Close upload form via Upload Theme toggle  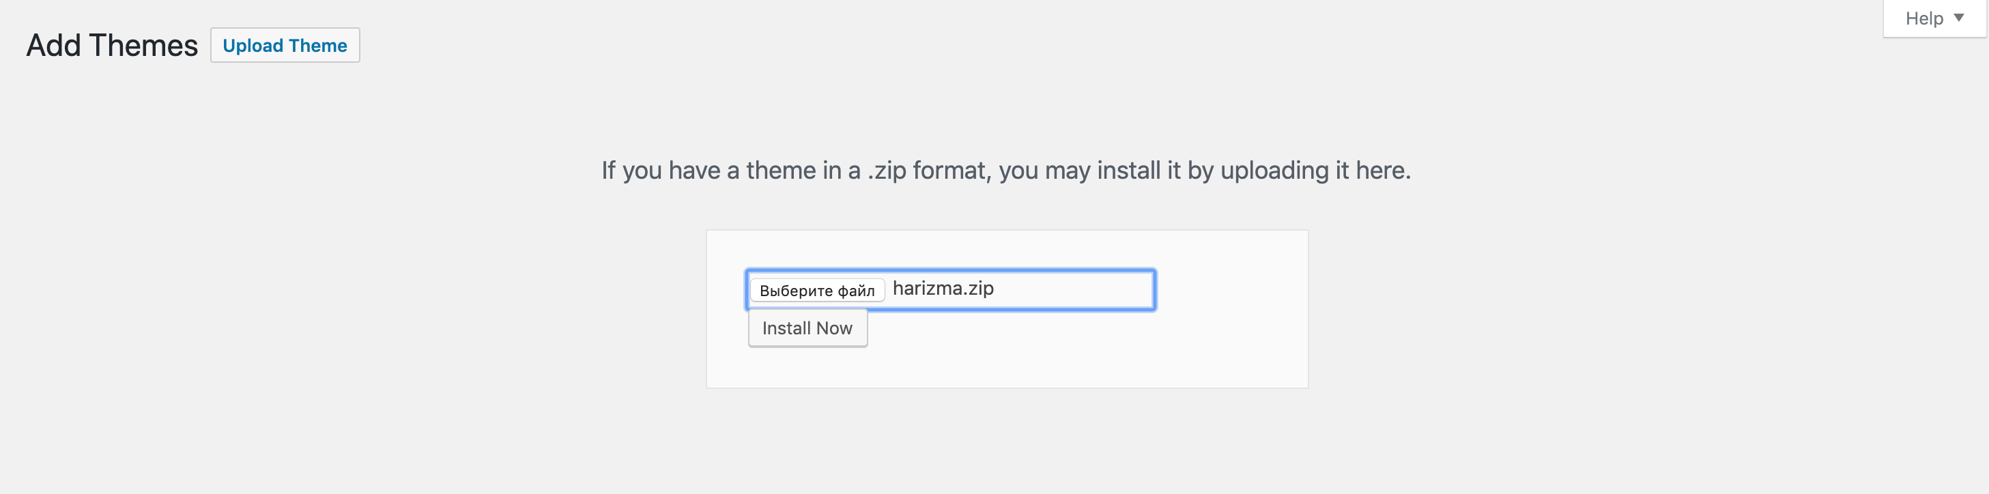click(x=285, y=46)
